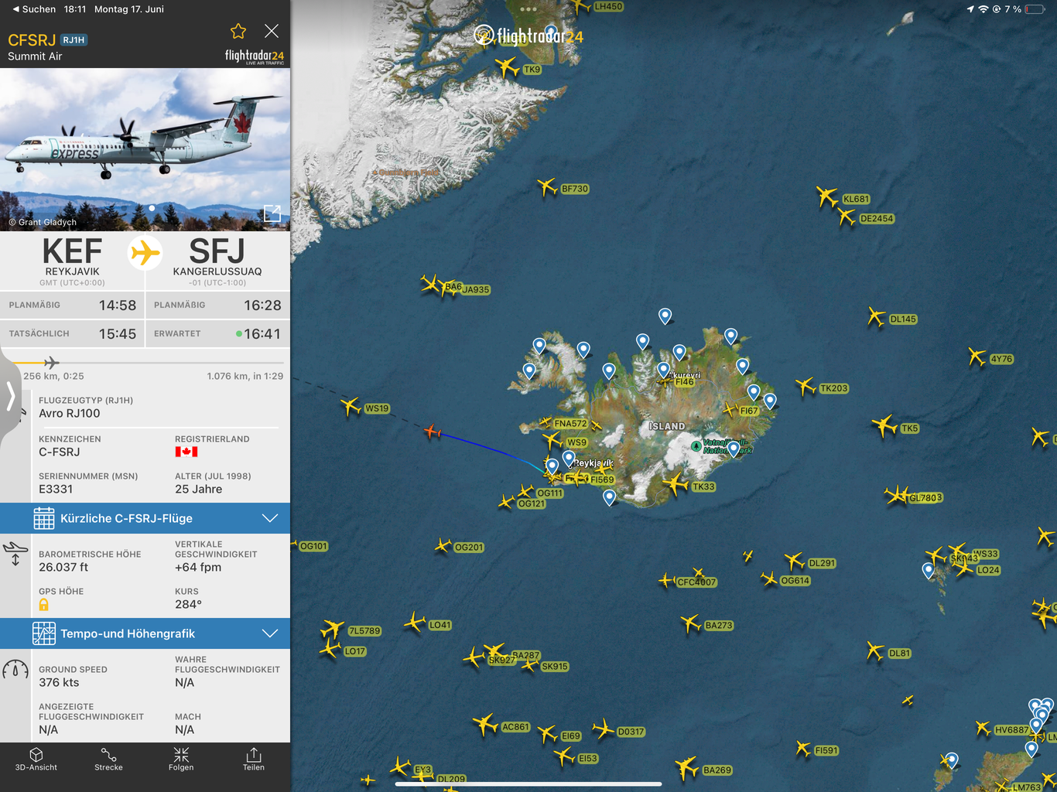Select flight DE2454 aircraft
The height and width of the screenshot is (792, 1057).
(x=847, y=217)
